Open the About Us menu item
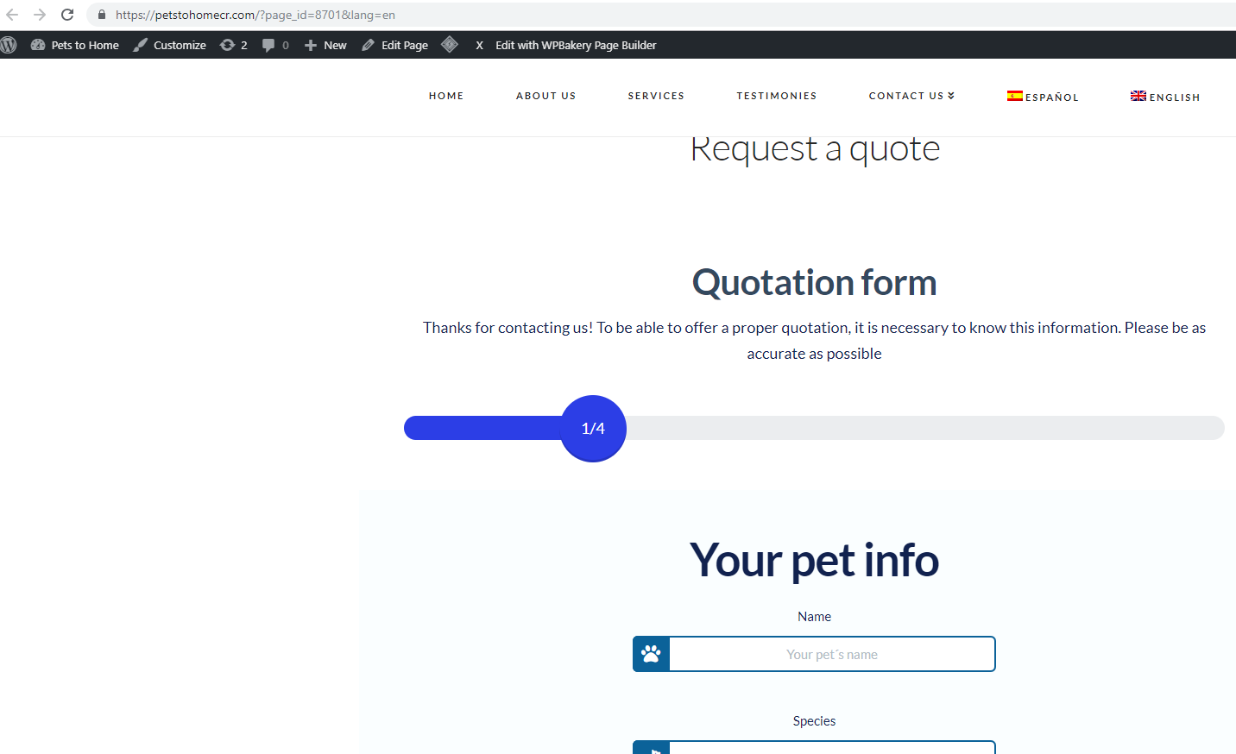Viewport: 1236px width, 754px height. 545,96
